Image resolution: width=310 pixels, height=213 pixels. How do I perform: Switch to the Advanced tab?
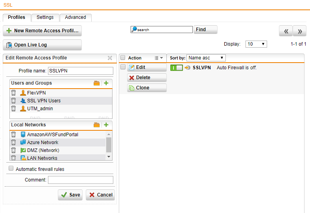pos(76,17)
